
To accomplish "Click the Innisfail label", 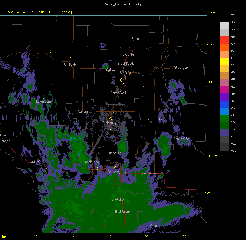I will pyautogui.click(x=118, y=93).
